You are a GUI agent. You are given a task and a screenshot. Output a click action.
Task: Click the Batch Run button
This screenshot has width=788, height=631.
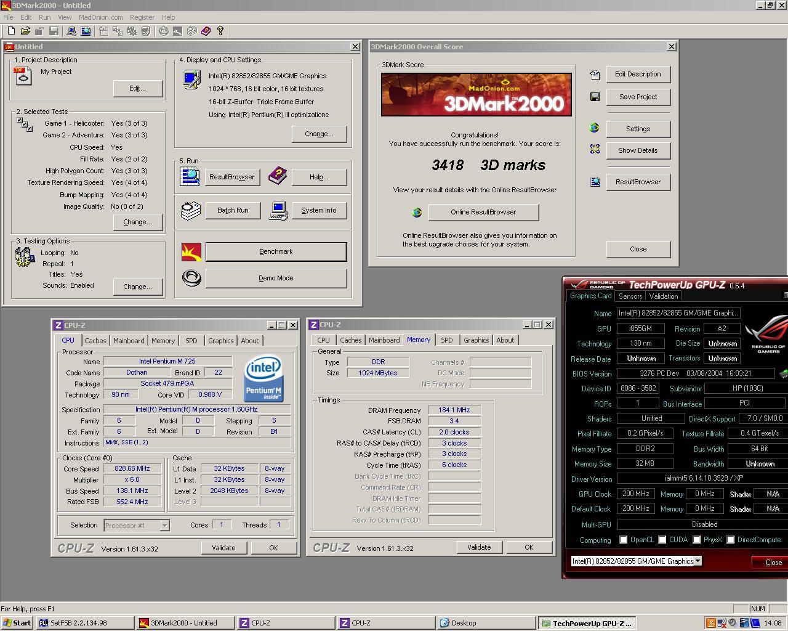233,210
